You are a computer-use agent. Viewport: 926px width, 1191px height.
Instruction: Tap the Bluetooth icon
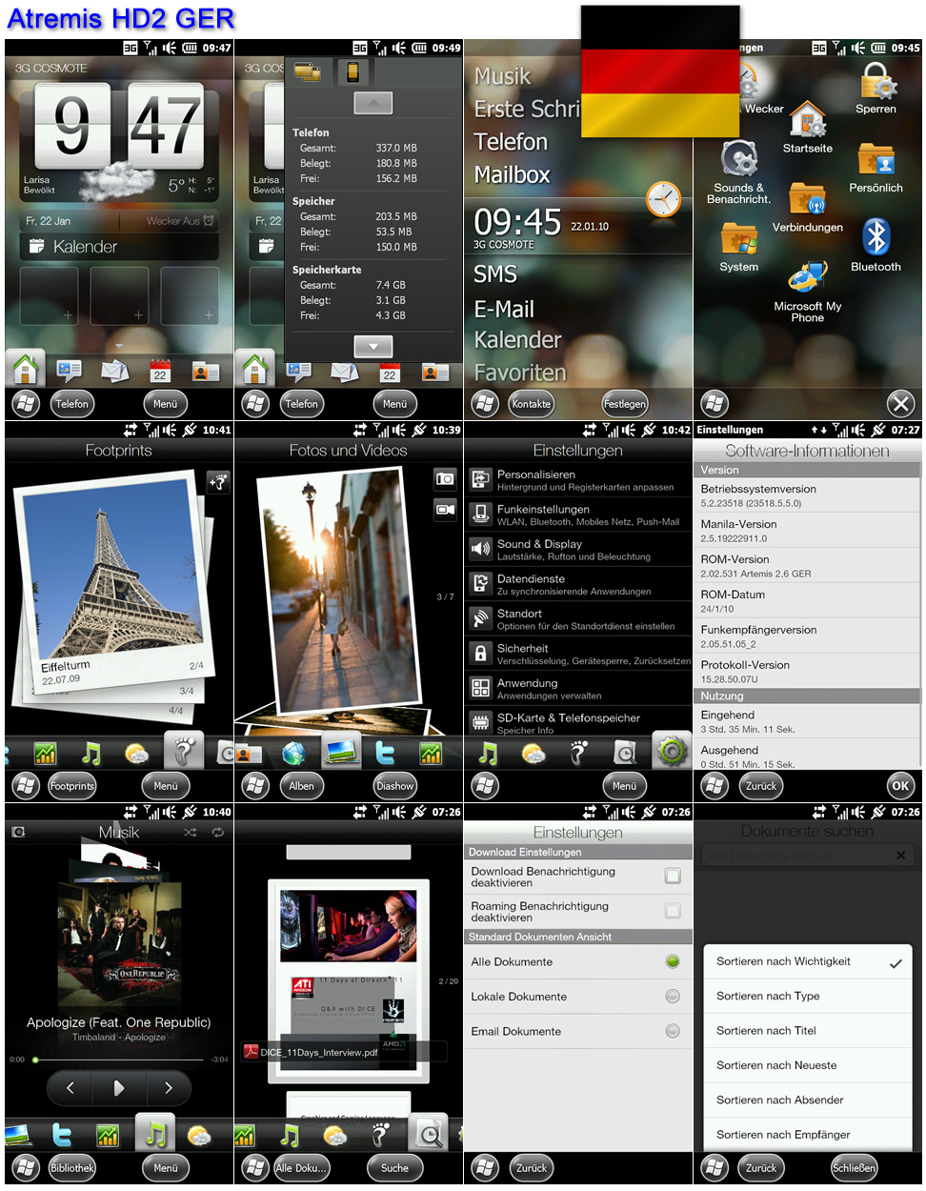(x=876, y=238)
